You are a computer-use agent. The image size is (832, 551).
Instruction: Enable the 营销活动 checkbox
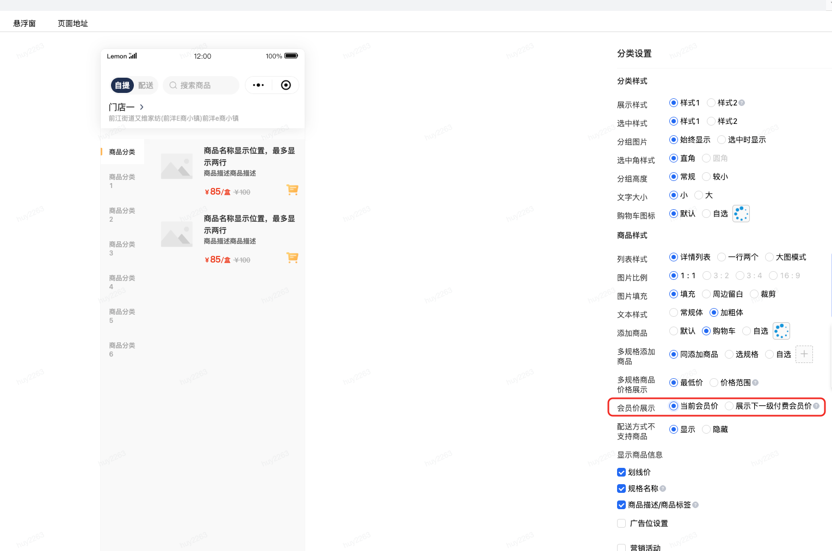(x=621, y=547)
